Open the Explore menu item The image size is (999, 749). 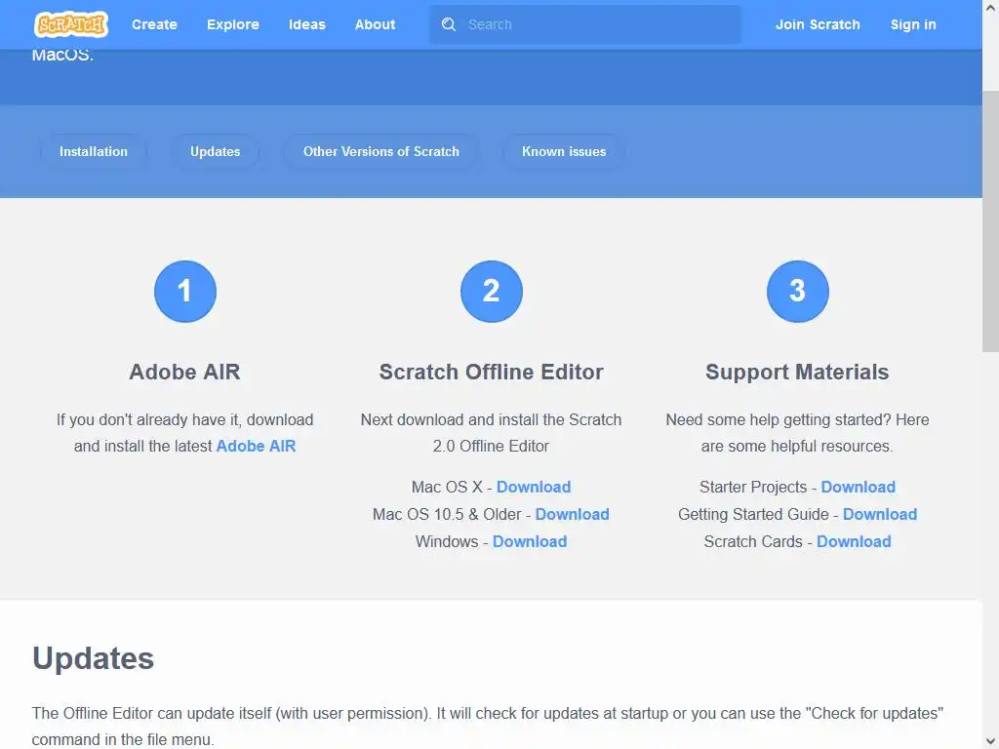click(232, 24)
